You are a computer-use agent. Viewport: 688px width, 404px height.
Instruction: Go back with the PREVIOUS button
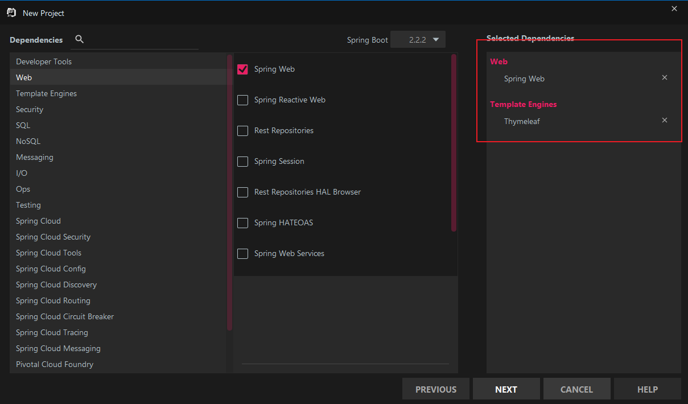(x=436, y=389)
